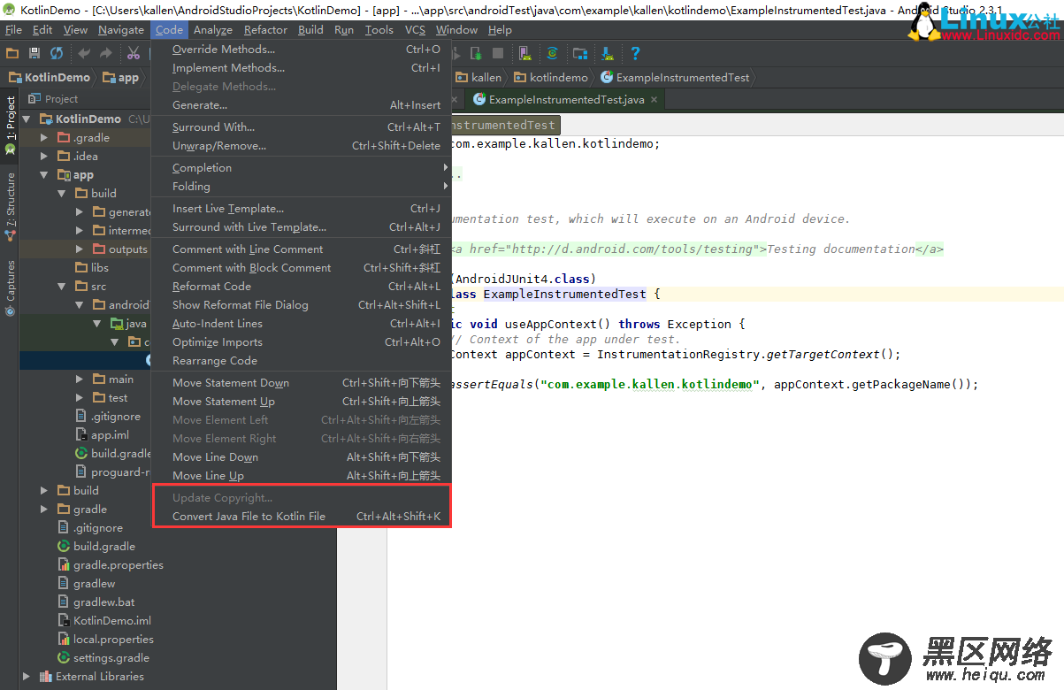Click Sync Project with Gradle Files icon

(553, 54)
